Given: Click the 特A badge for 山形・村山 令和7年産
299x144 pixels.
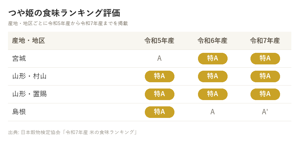Looking at the screenshot, I should 265,76.
